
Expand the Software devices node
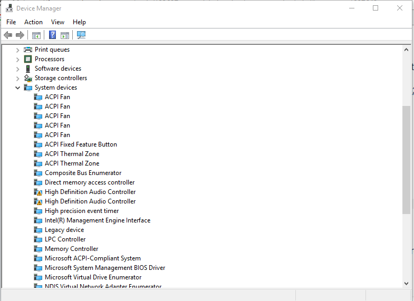coord(17,69)
